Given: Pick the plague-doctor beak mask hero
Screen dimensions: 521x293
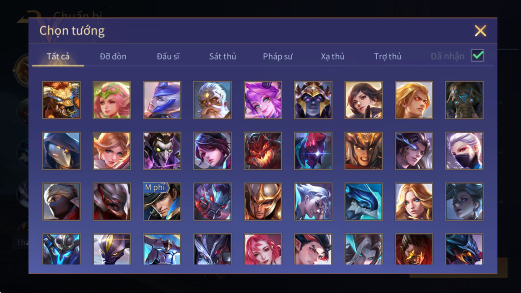Looking at the screenshot, I should [61, 151].
